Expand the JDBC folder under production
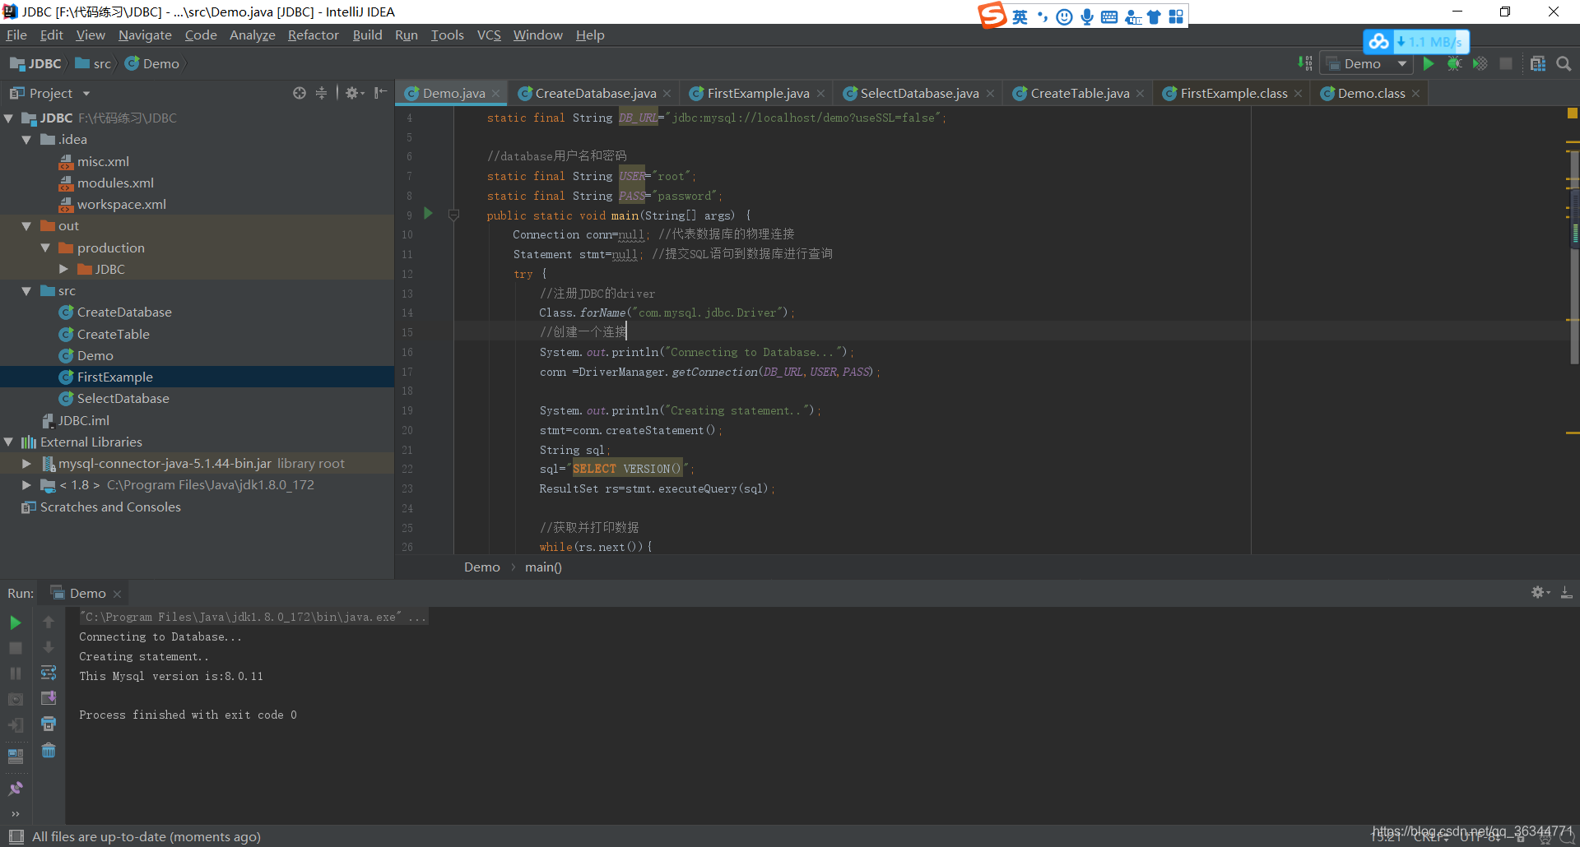 pyautogui.click(x=64, y=269)
